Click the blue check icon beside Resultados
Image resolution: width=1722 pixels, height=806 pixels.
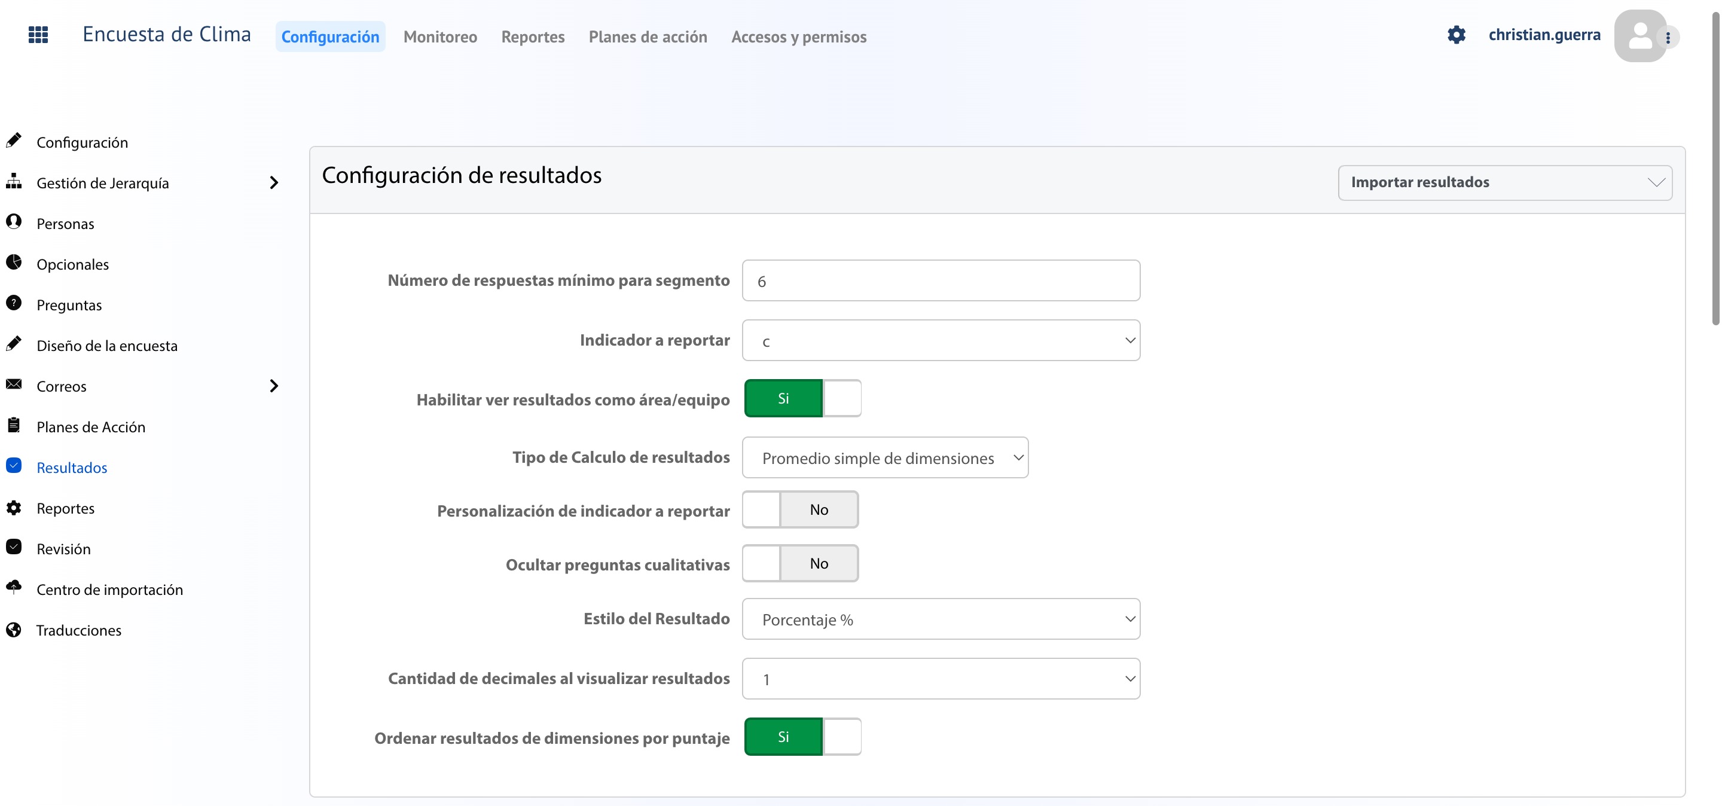[13, 465]
